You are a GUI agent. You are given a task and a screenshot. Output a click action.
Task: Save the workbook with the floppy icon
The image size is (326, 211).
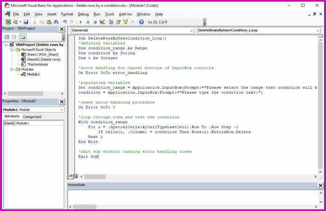(x=26, y=22)
